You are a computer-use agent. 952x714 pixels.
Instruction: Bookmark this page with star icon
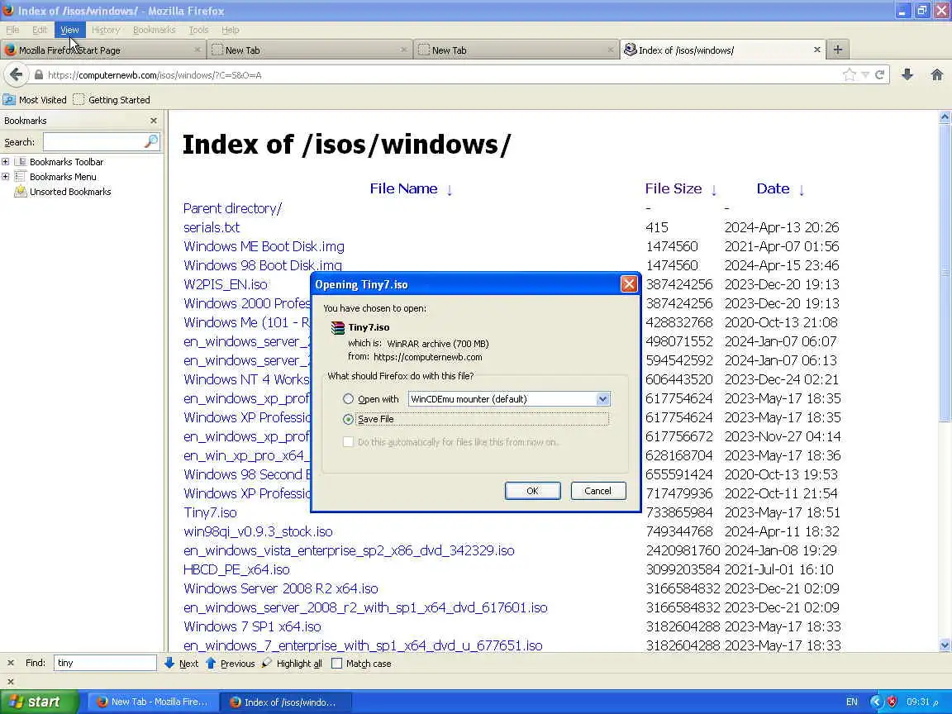click(x=850, y=74)
